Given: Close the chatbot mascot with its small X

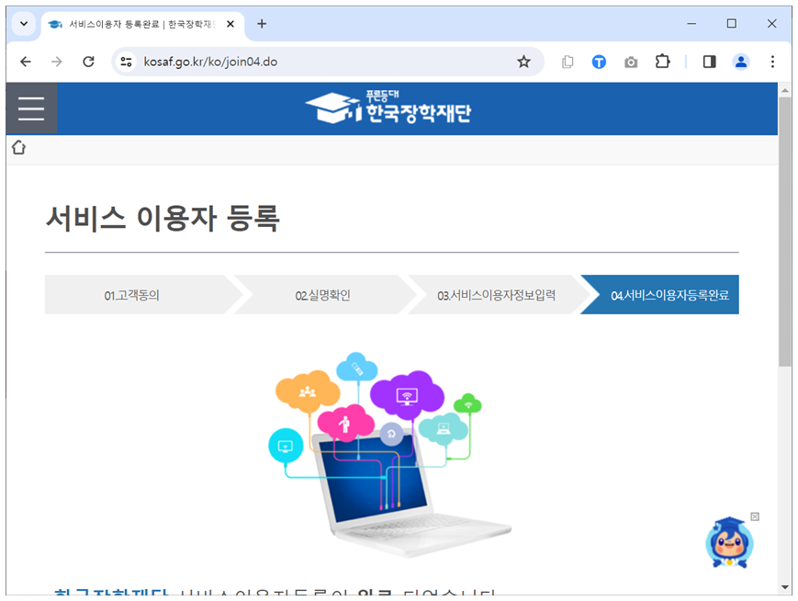Looking at the screenshot, I should pos(755,516).
